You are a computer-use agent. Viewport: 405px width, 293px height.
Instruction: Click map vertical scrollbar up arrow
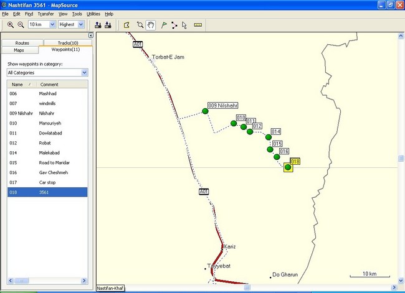point(401,36)
